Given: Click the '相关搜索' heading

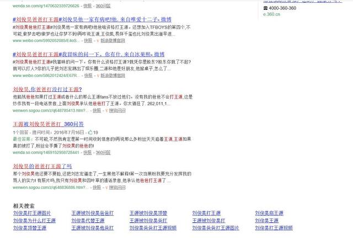Looking at the screenshot, I should [24, 206].
